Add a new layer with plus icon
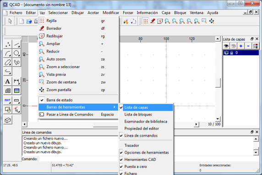This screenshot has height=175, width=262. tap(241, 46)
